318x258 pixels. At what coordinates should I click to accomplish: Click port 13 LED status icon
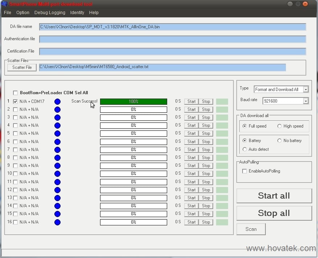coord(57,198)
